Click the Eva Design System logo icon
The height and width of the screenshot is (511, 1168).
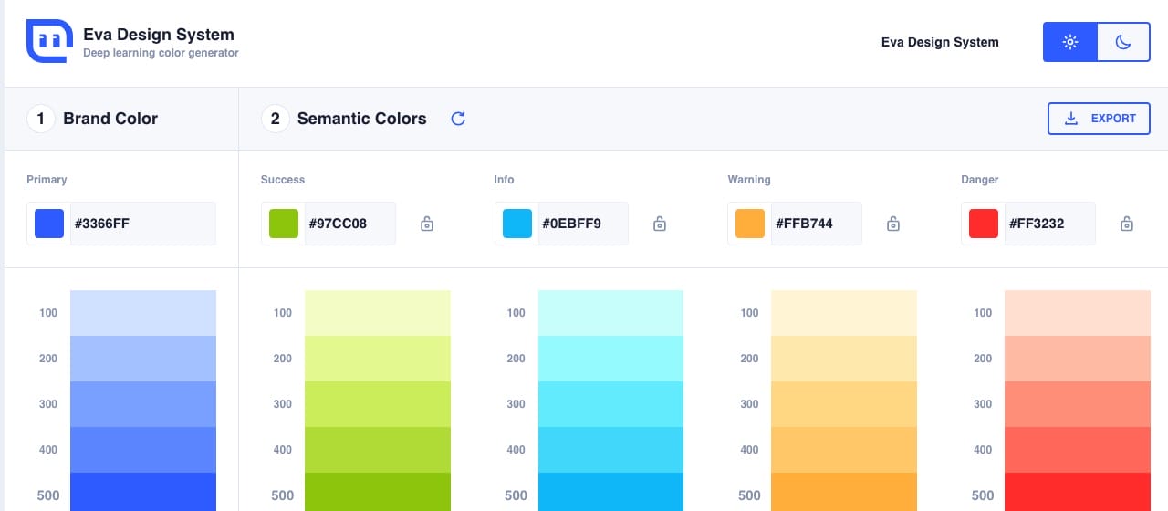[x=49, y=41]
